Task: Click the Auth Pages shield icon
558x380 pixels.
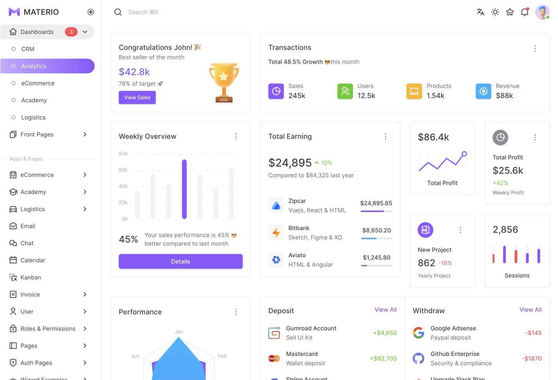Action: pyautogui.click(x=13, y=363)
